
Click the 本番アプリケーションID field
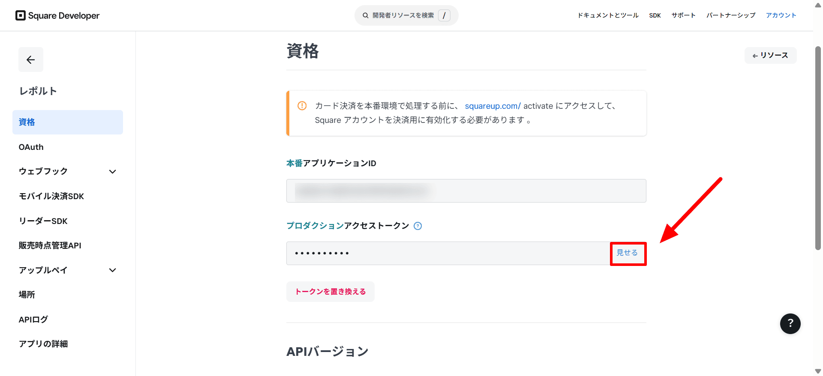[x=466, y=191]
